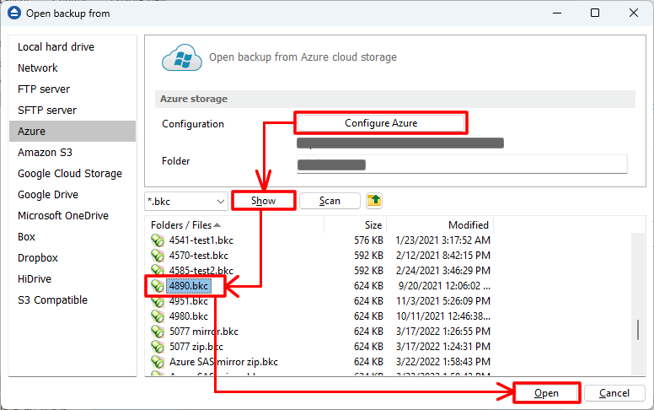
Task: Select Azure source in sidebar
Action: [72, 131]
